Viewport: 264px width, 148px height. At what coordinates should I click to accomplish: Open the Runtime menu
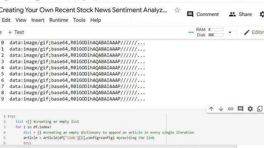[x=59, y=20]
